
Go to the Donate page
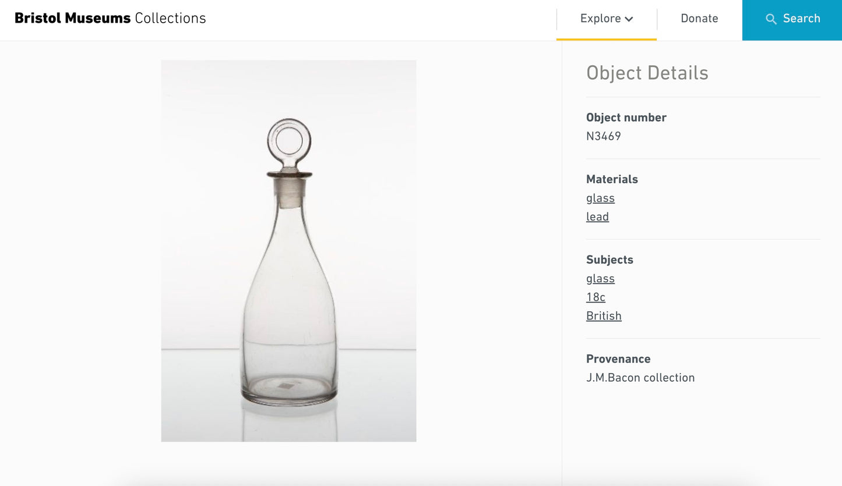click(699, 19)
